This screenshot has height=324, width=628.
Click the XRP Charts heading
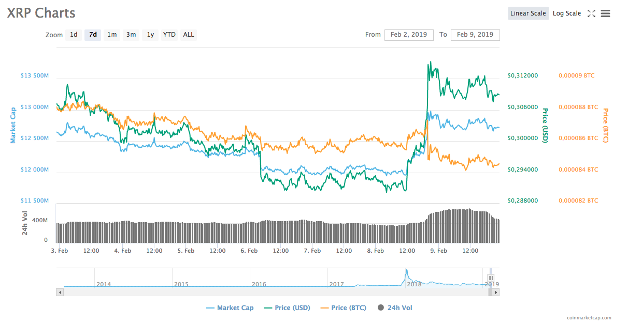click(x=41, y=13)
